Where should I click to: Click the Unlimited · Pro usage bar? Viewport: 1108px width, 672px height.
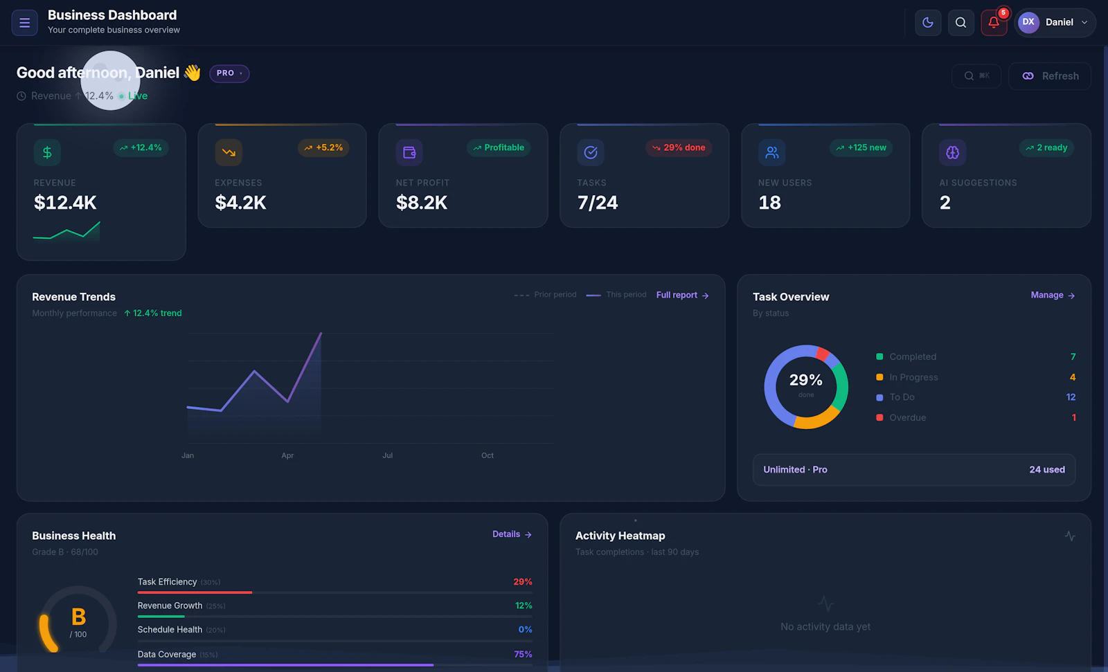point(914,470)
